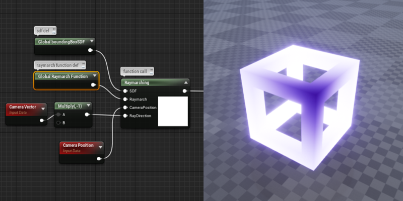Select the Raymarching node title

(137, 82)
